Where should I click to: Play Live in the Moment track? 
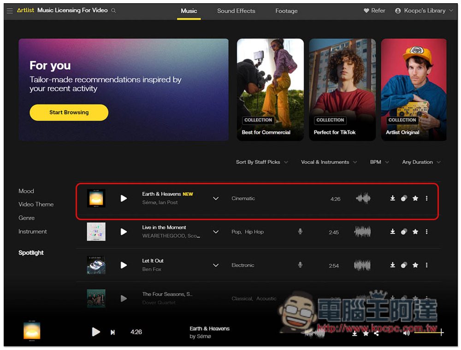(x=124, y=232)
